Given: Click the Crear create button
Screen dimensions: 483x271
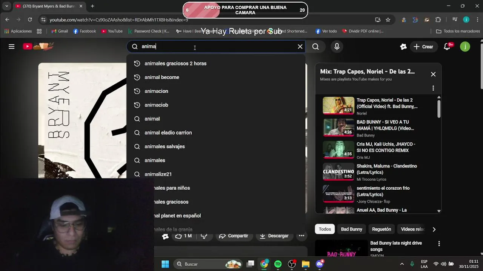Looking at the screenshot, I should (423, 47).
